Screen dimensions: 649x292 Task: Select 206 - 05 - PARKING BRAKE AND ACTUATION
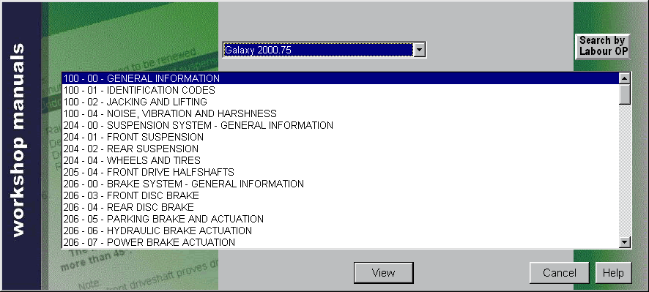coord(340,219)
